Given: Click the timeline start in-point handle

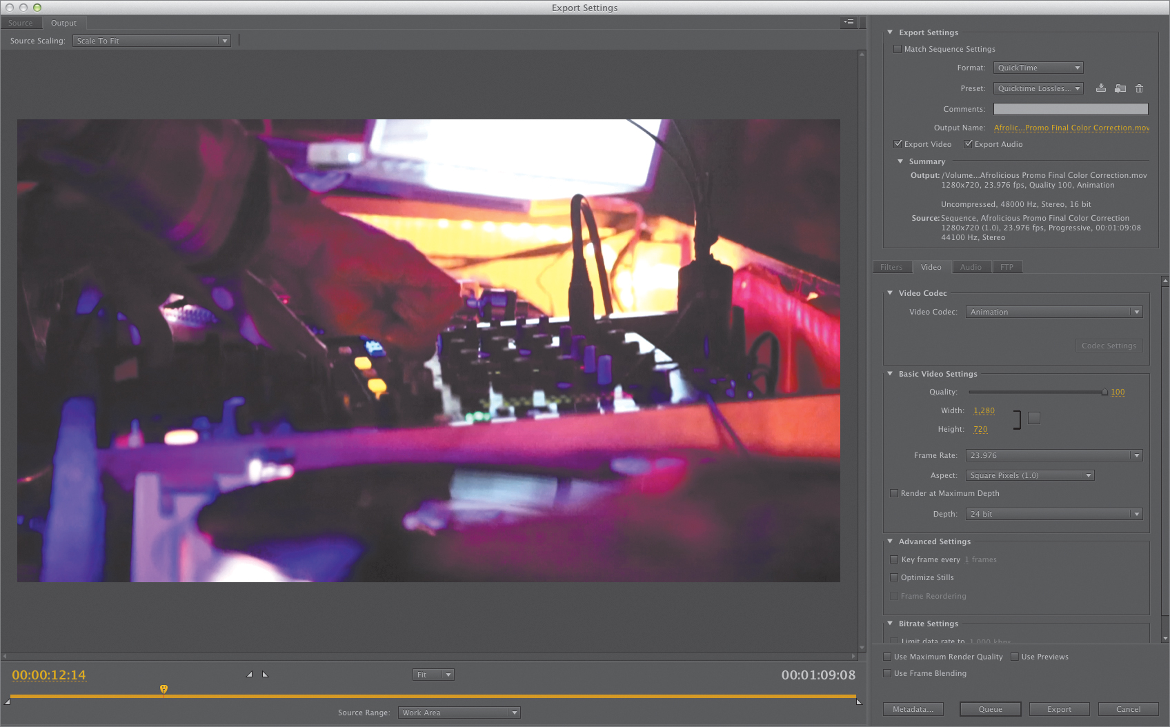Looking at the screenshot, I should [x=7, y=701].
